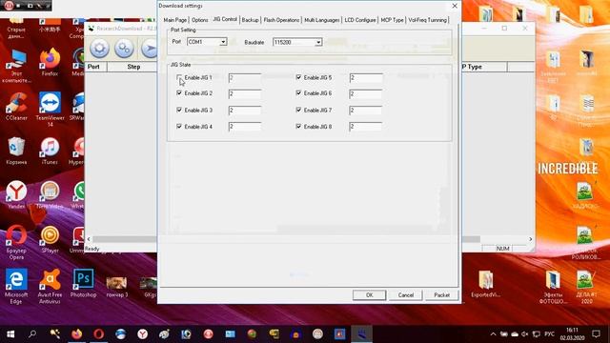Click scroll left arrow in ResearchDownload window
This screenshot has width=610, height=343.
click(89, 239)
